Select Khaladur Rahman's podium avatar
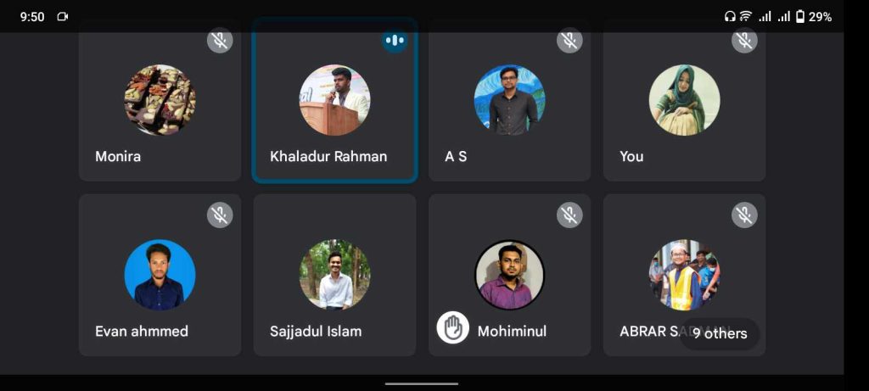The image size is (869, 391). click(334, 100)
